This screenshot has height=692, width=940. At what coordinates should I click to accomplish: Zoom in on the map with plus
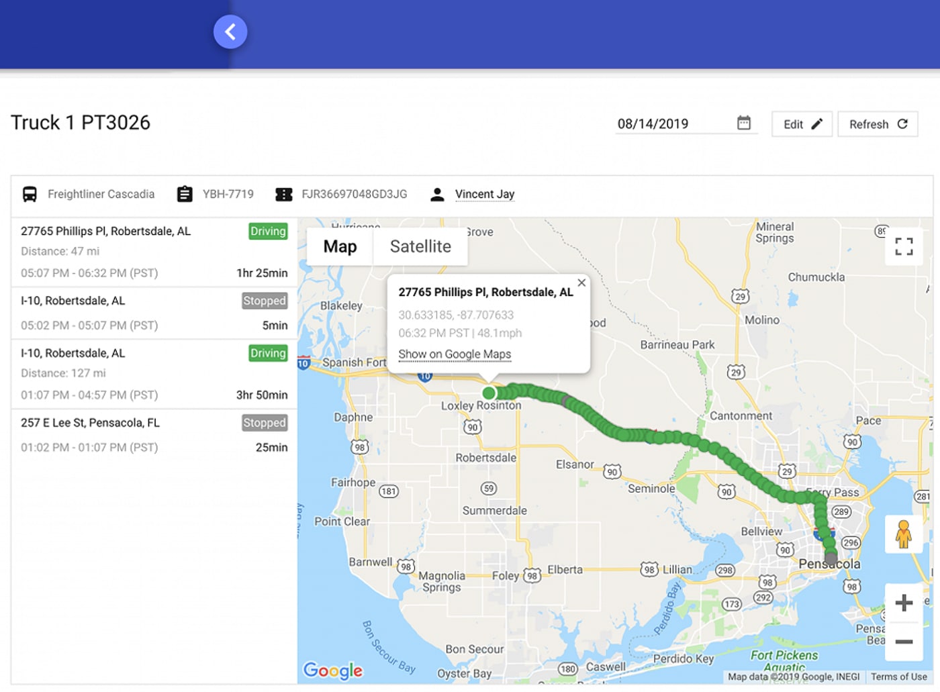click(904, 603)
